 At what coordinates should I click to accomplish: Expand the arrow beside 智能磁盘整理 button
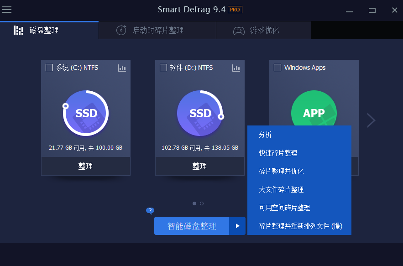tap(237, 226)
